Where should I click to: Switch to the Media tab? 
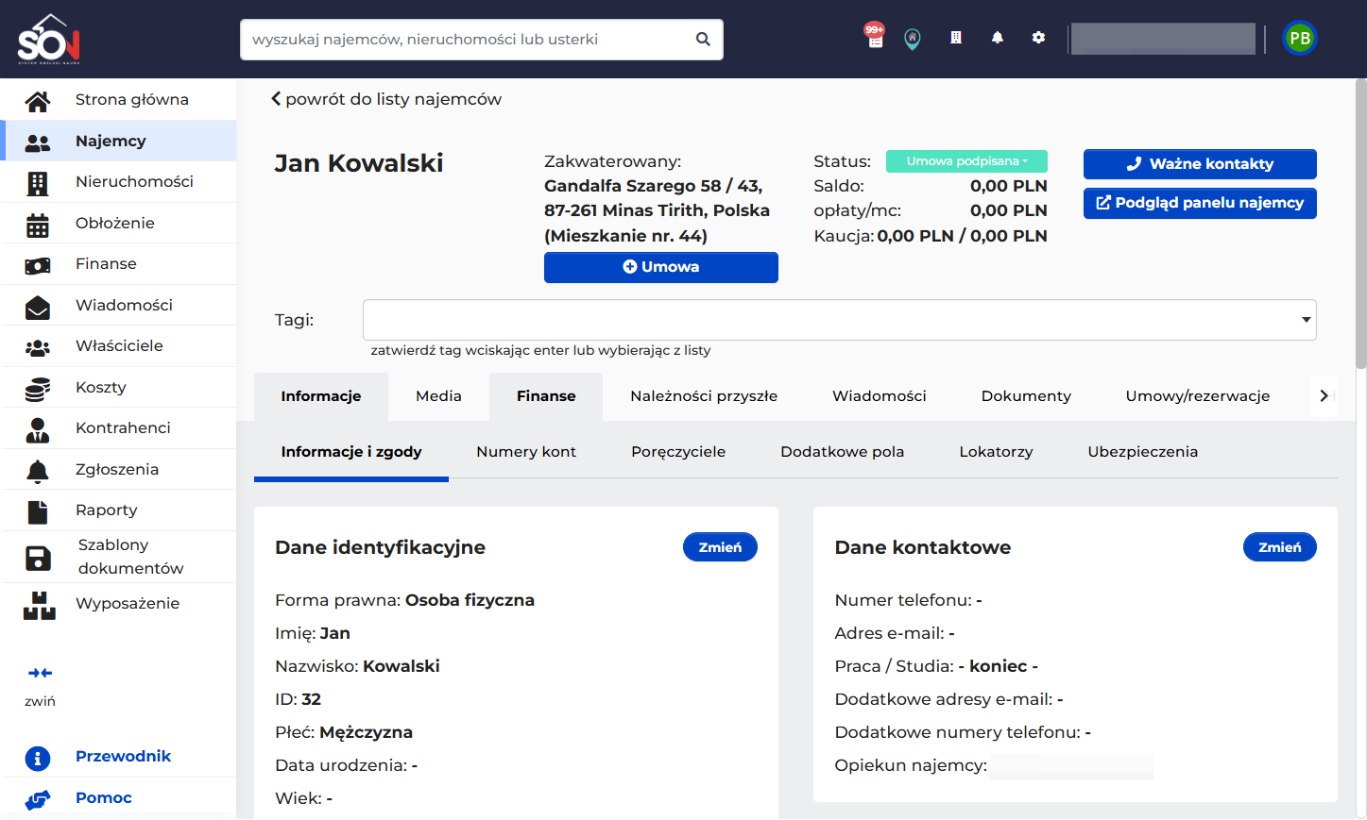point(438,396)
